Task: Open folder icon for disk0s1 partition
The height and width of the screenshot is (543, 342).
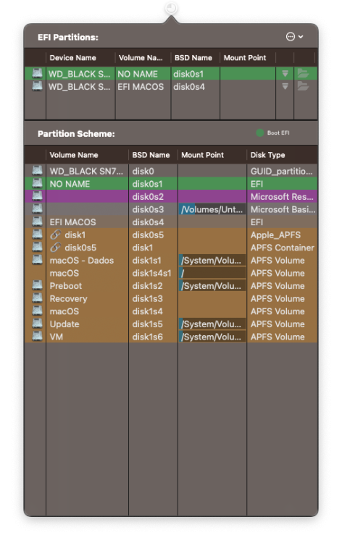Action: [x=303, y=73]
